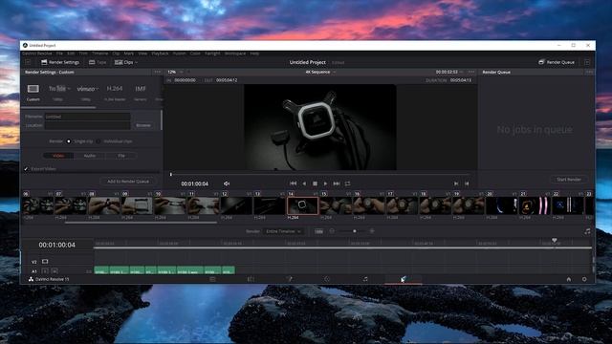Open the Project Manager home icon

pos(569,279)
